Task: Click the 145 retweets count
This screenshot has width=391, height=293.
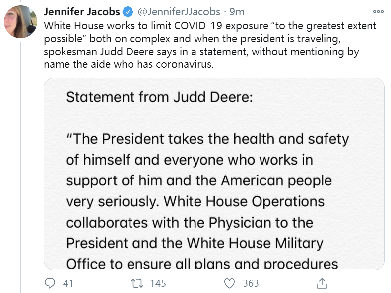Action: point(158,283)
